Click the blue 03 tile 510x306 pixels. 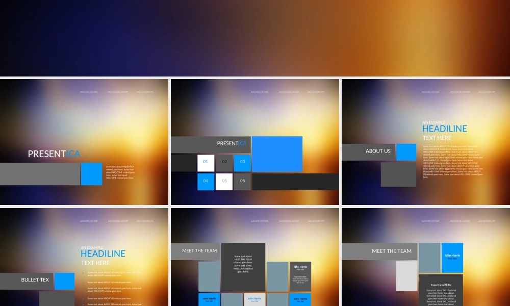[x=242, y=163]
